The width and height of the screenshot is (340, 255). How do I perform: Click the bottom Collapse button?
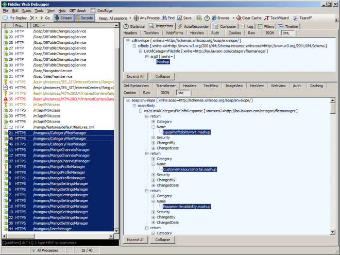162,240
